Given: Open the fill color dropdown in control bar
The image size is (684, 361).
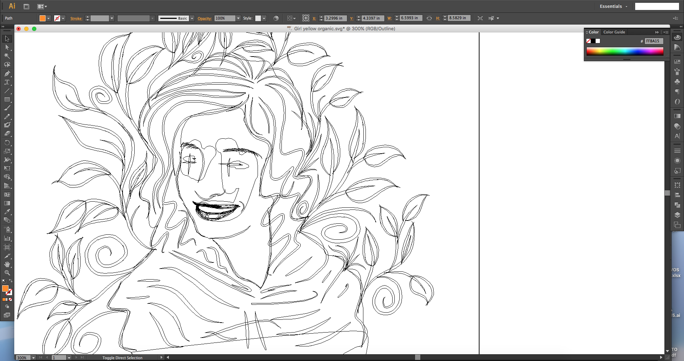Looking at the screenshot, I should pos(48,18).
